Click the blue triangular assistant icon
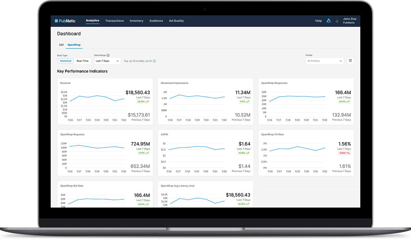The height and width of the screenshot is (240, 411). click(328, 21)
